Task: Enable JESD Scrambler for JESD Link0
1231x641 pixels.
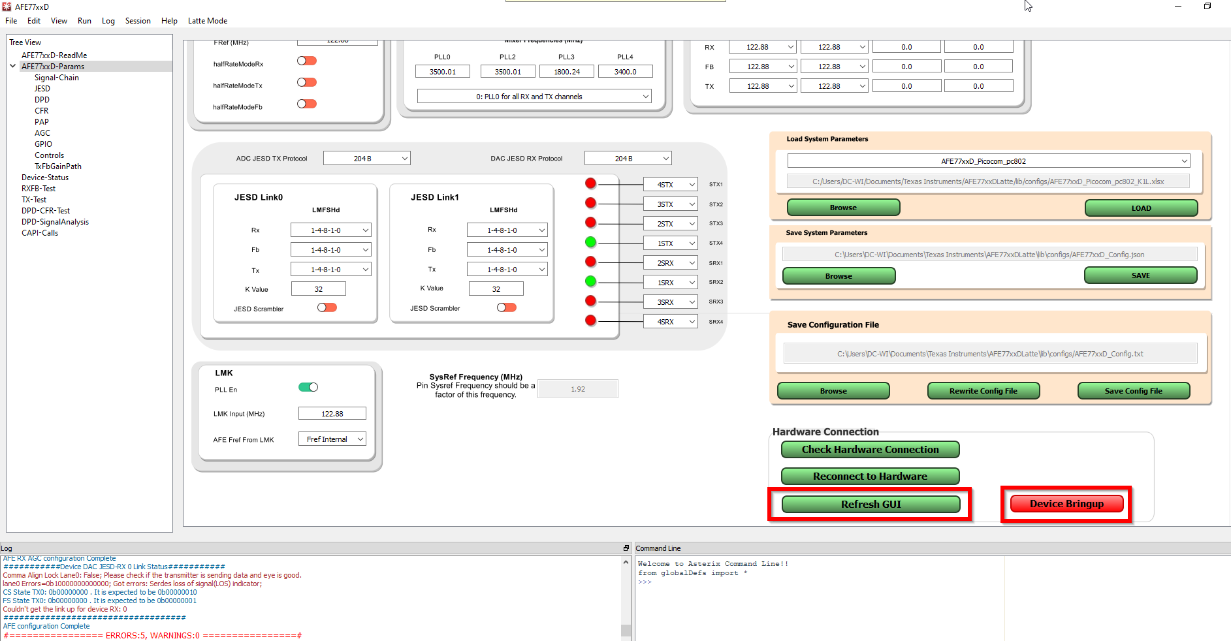Action: point(327,307)
